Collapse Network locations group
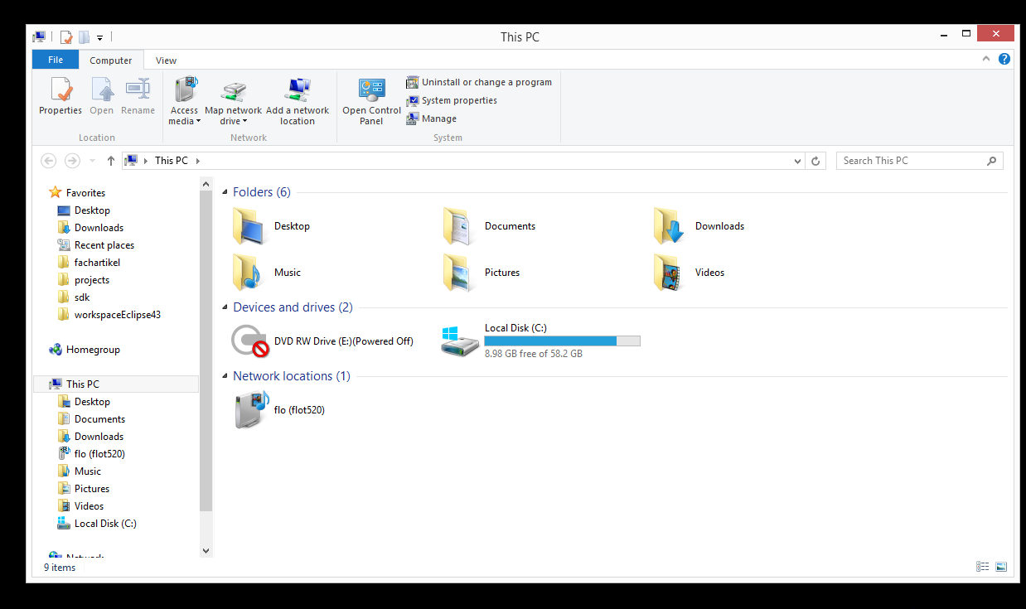 point(225,376)
